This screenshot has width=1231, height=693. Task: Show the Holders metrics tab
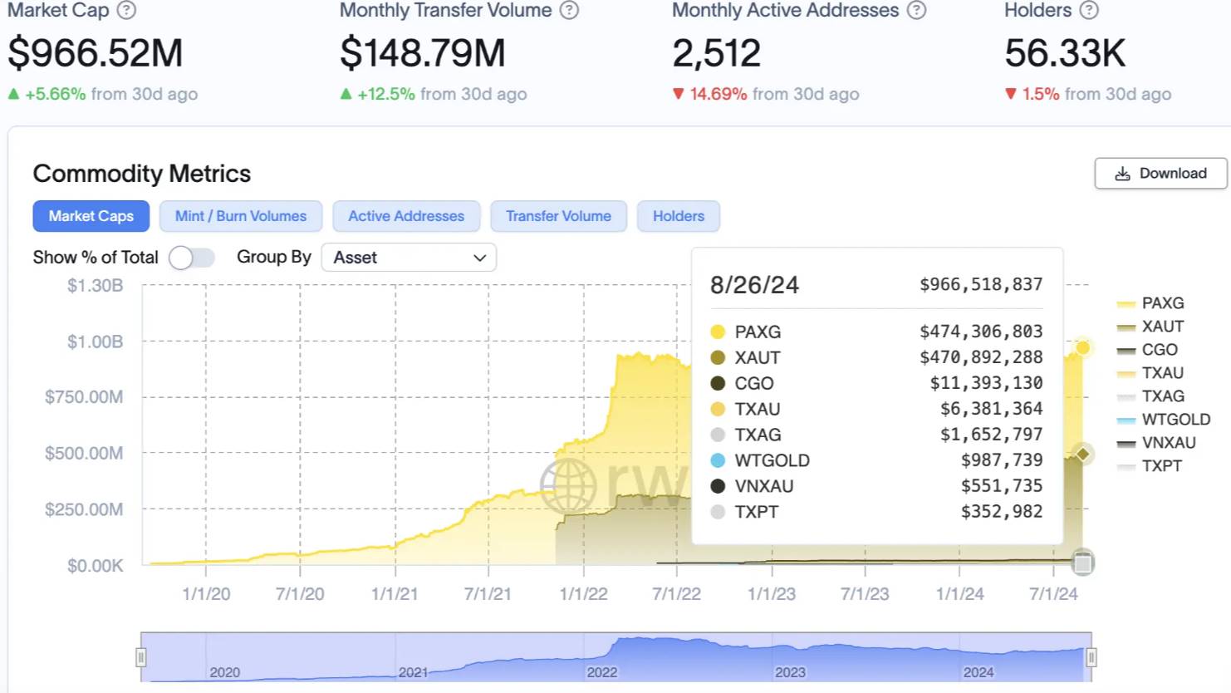678,216
